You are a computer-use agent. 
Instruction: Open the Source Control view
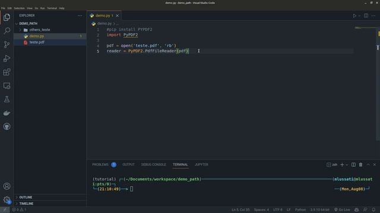pos(7,44)
